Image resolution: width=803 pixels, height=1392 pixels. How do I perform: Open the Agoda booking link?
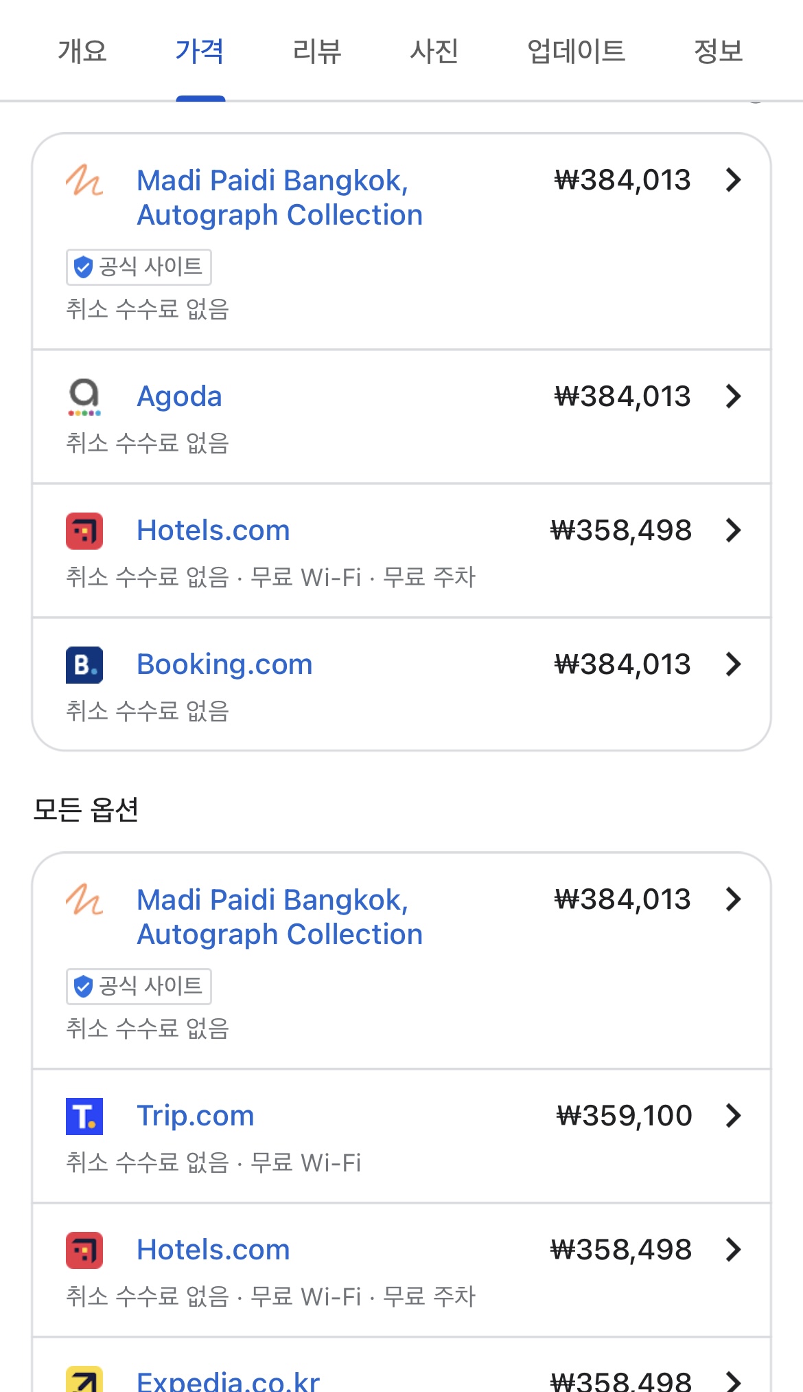(179, 396)
